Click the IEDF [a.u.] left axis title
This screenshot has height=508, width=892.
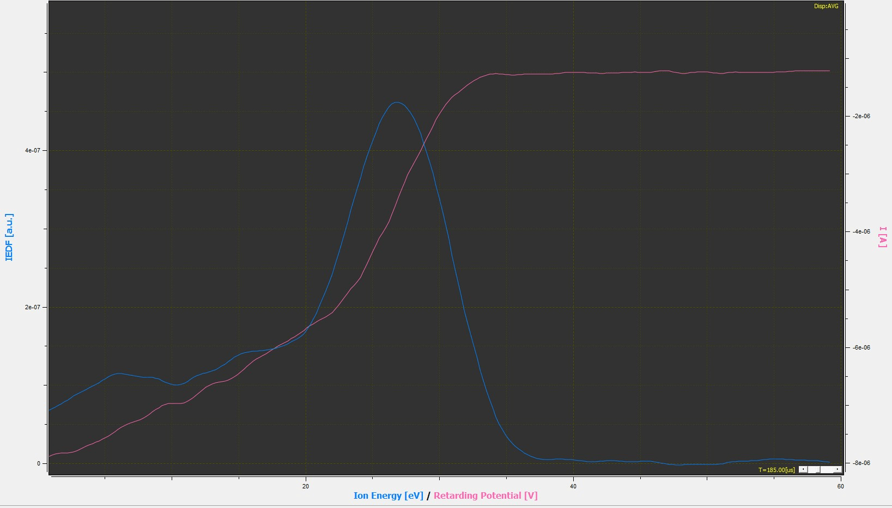pos(9,237)
